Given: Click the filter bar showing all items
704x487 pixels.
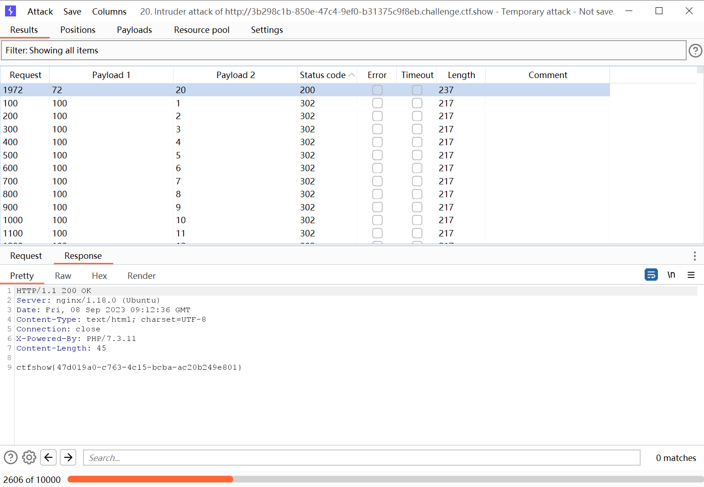Looking at the screenshot, I should tap(343, 50).
